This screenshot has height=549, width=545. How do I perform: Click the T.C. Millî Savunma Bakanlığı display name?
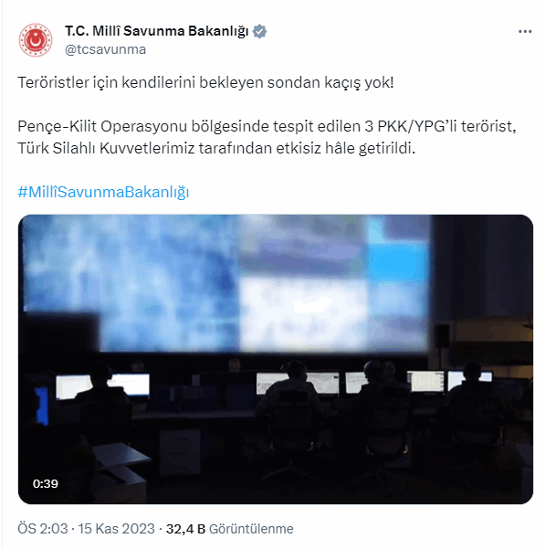156,31
